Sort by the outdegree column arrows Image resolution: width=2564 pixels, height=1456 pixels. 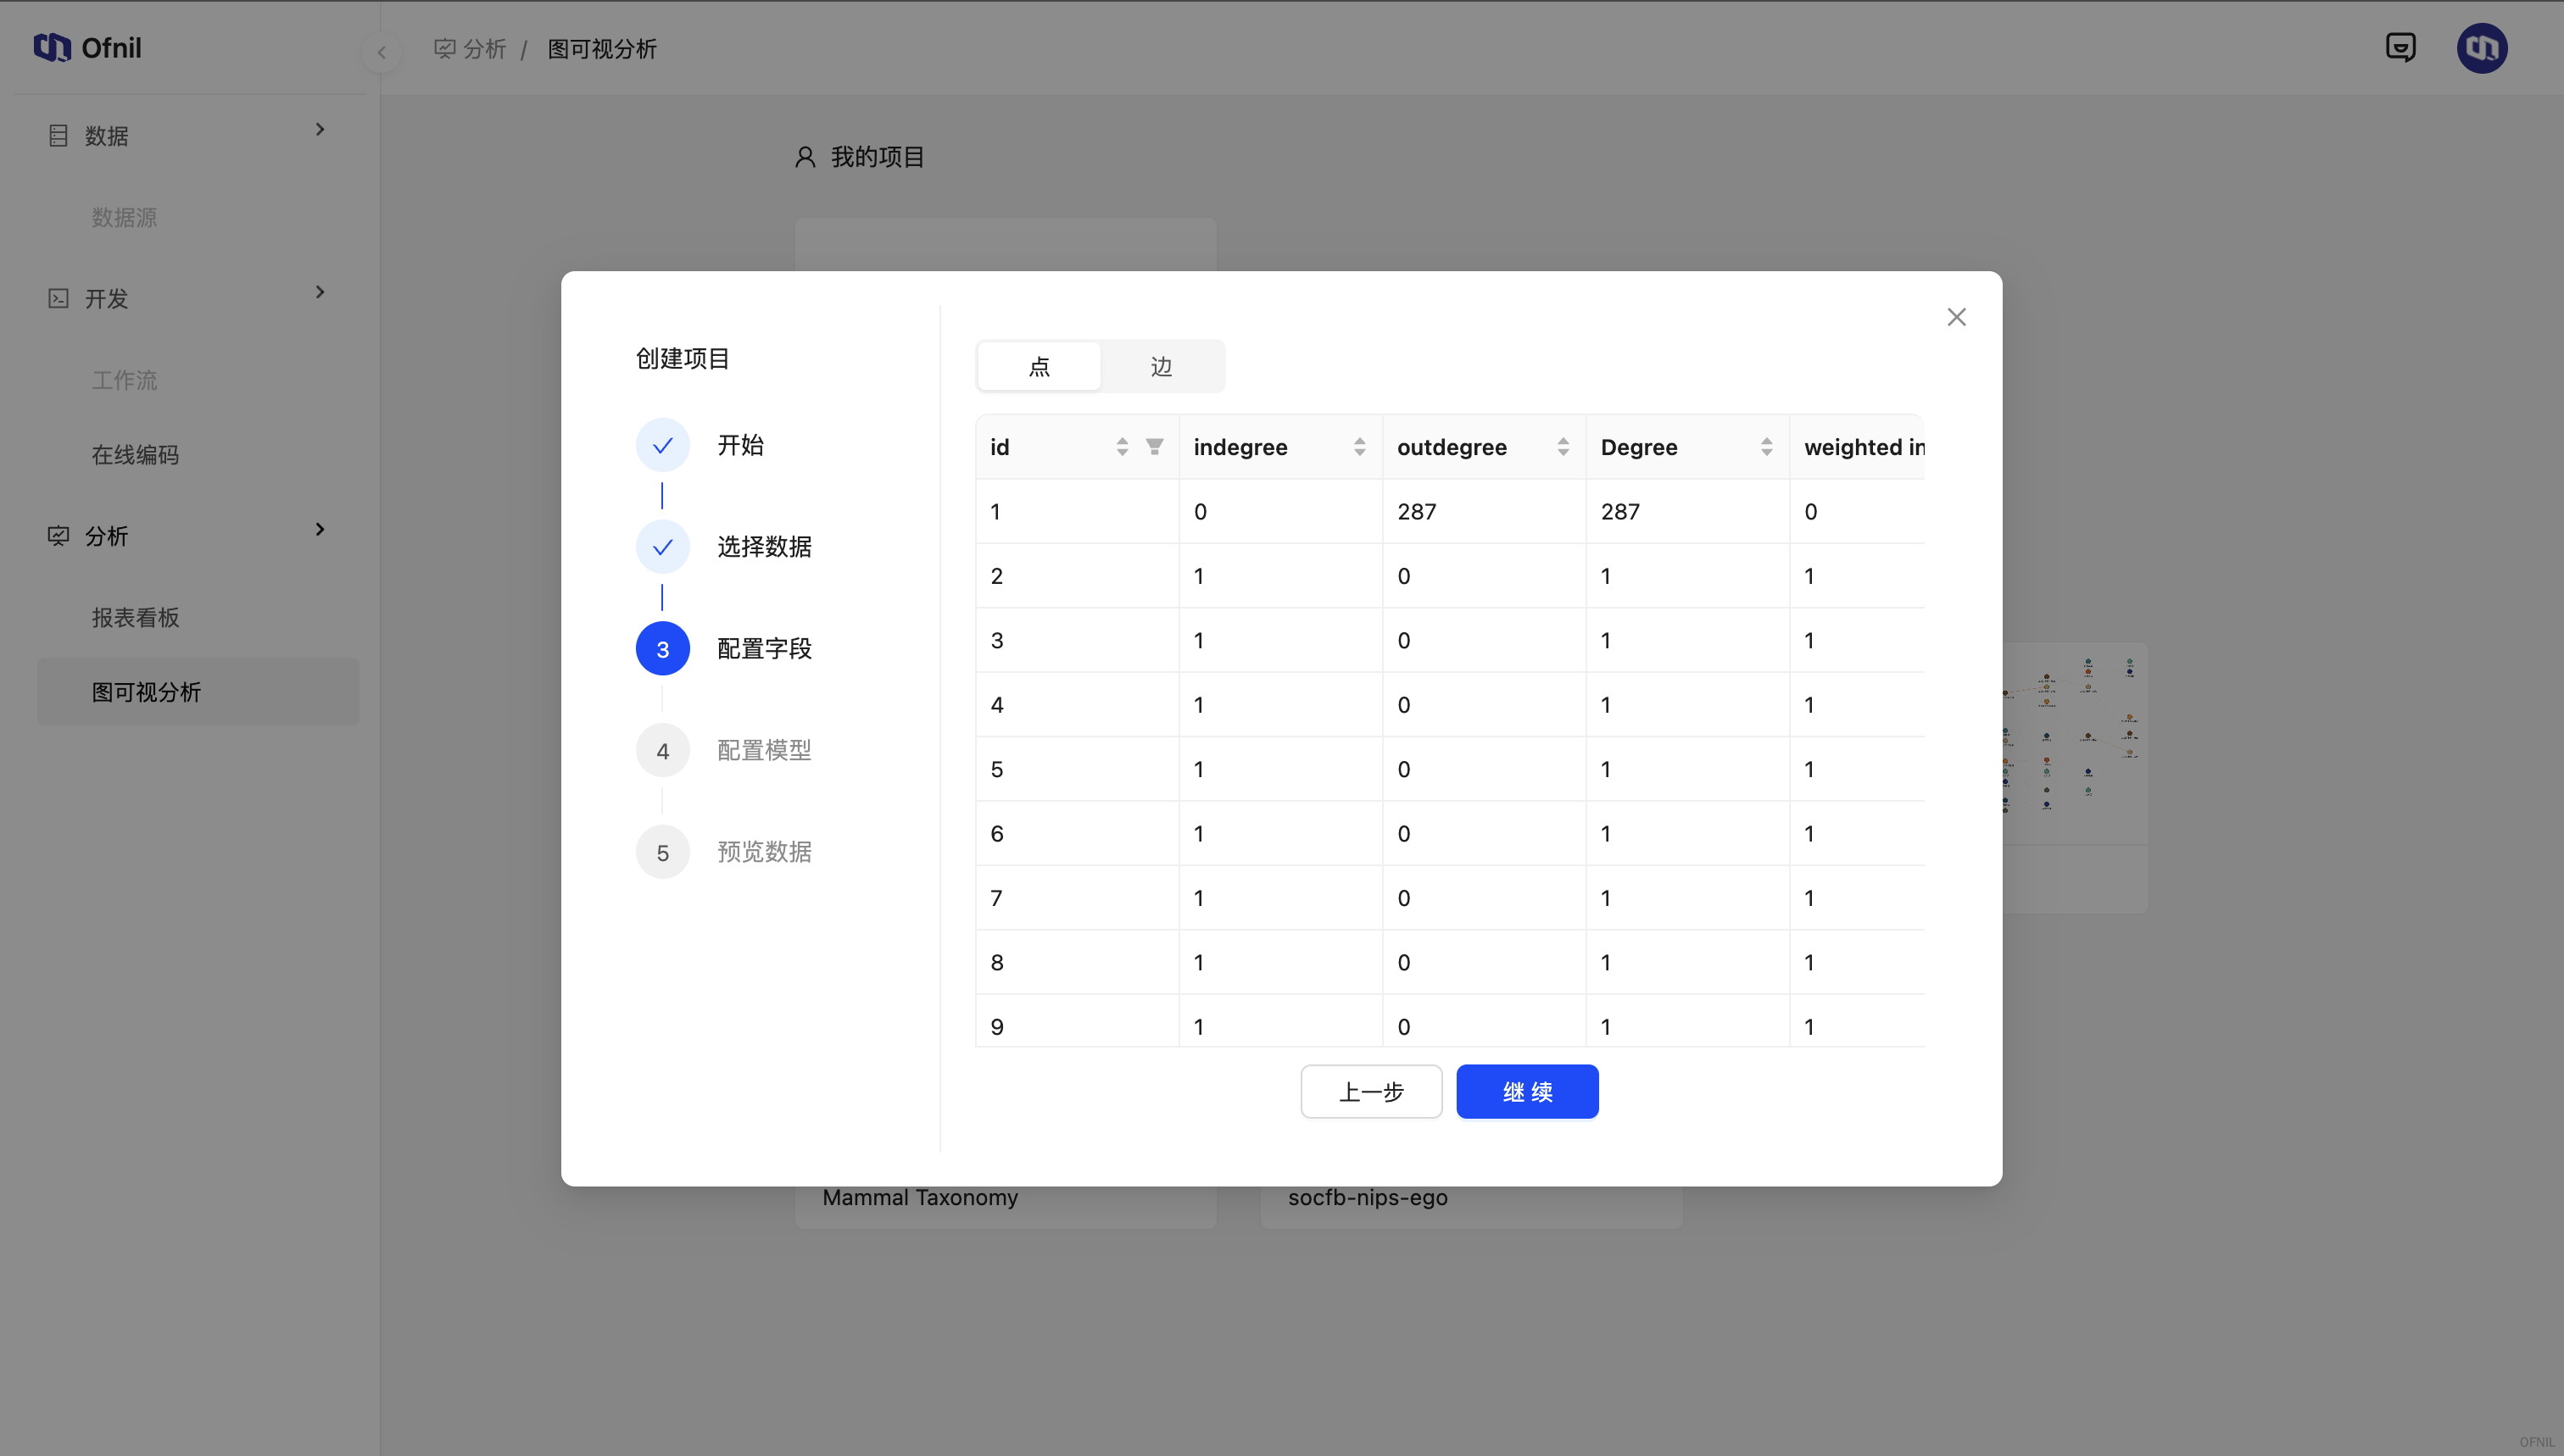(x=1563, y=447)
